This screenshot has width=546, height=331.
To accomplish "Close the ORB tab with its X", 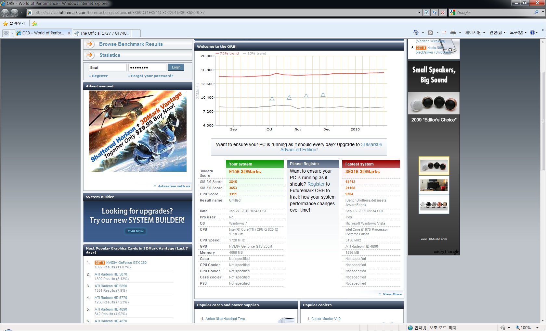I will (69, 33).
